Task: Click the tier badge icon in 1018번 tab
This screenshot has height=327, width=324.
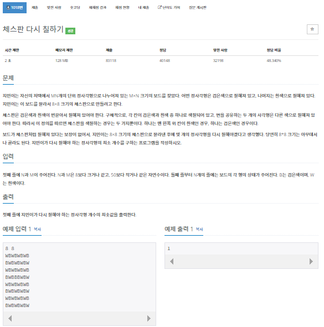Action: 8,8
